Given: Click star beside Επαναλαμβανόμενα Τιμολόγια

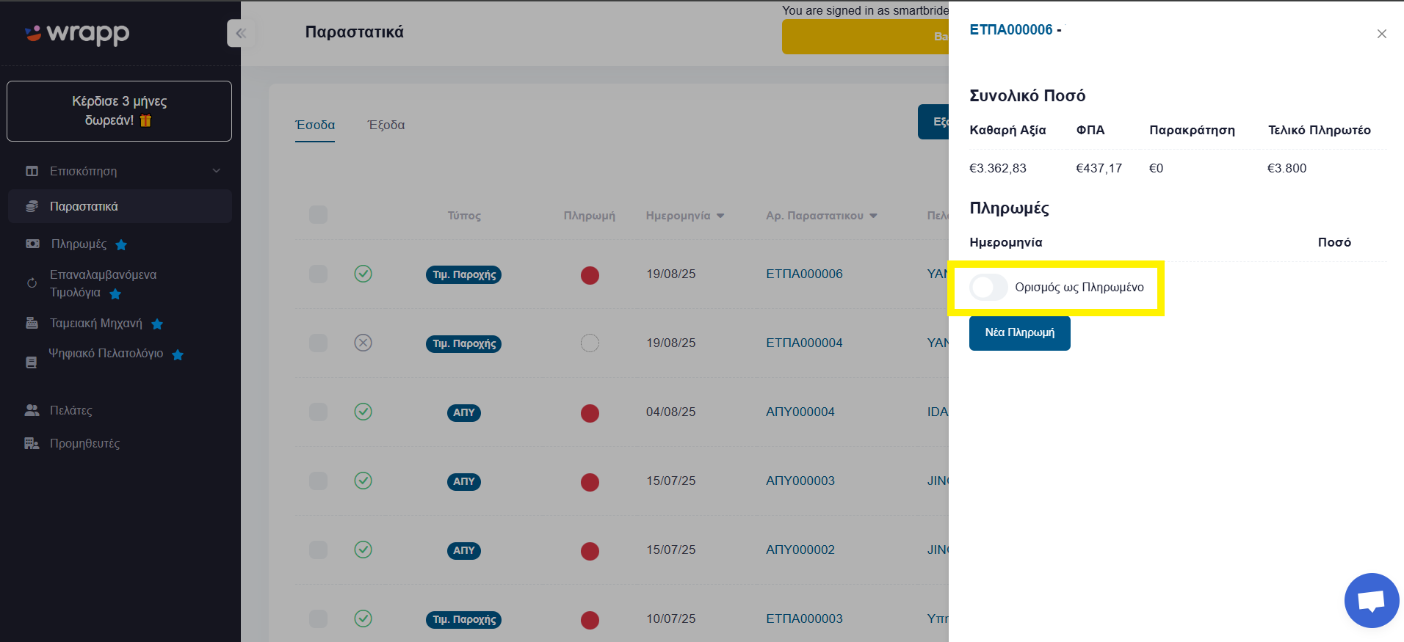Looking at the screenshot, I should point(115,293).
